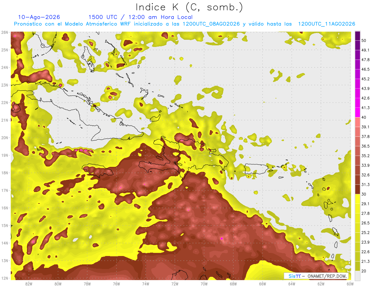
Task: Click the colorbar value 29.1
Action: tap(365, 204)
